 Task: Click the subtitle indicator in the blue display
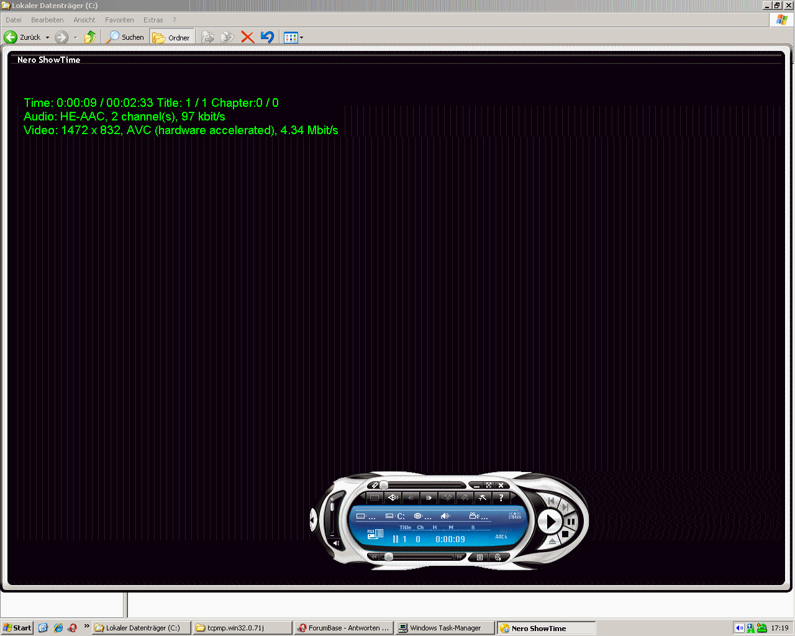point(366,516)
